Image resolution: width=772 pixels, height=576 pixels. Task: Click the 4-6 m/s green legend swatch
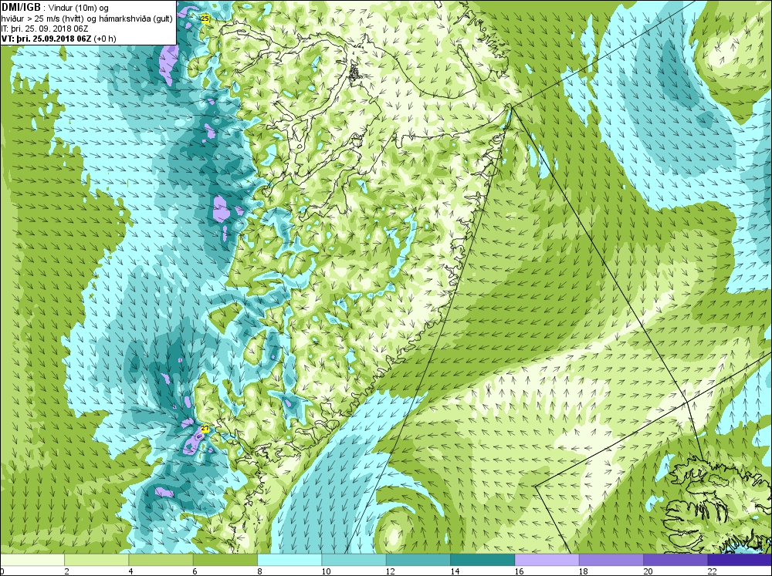[161, 560]
